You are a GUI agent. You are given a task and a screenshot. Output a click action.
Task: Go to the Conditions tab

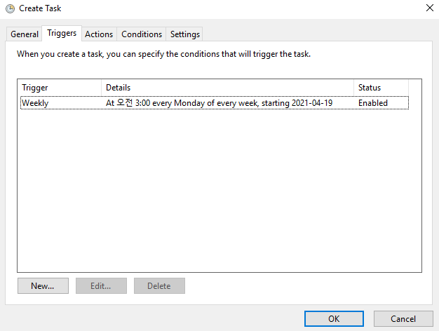(x=142, y=34)
